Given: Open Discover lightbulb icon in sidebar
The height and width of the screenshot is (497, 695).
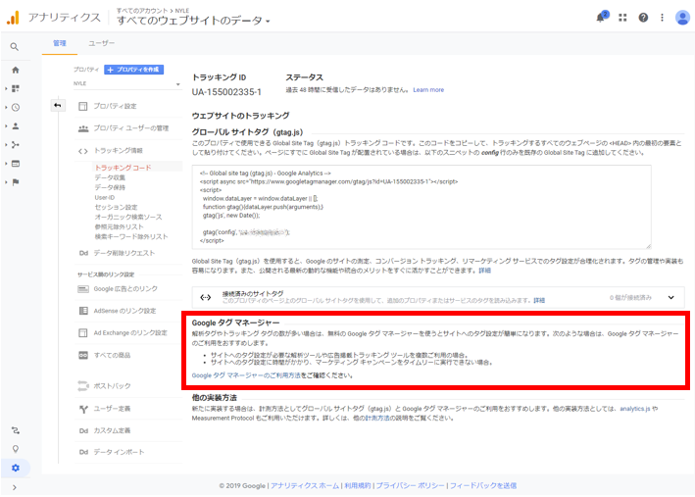Looking at the screenshot, I should [16, 449].
